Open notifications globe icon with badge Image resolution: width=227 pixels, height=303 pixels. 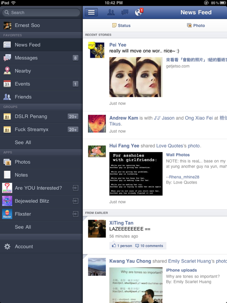(139, 12)
